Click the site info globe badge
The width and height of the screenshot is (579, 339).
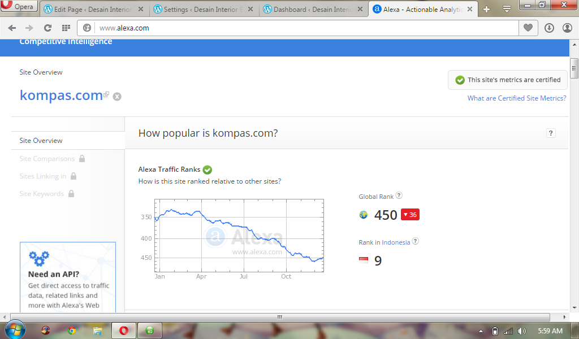[x=87, y=28]
